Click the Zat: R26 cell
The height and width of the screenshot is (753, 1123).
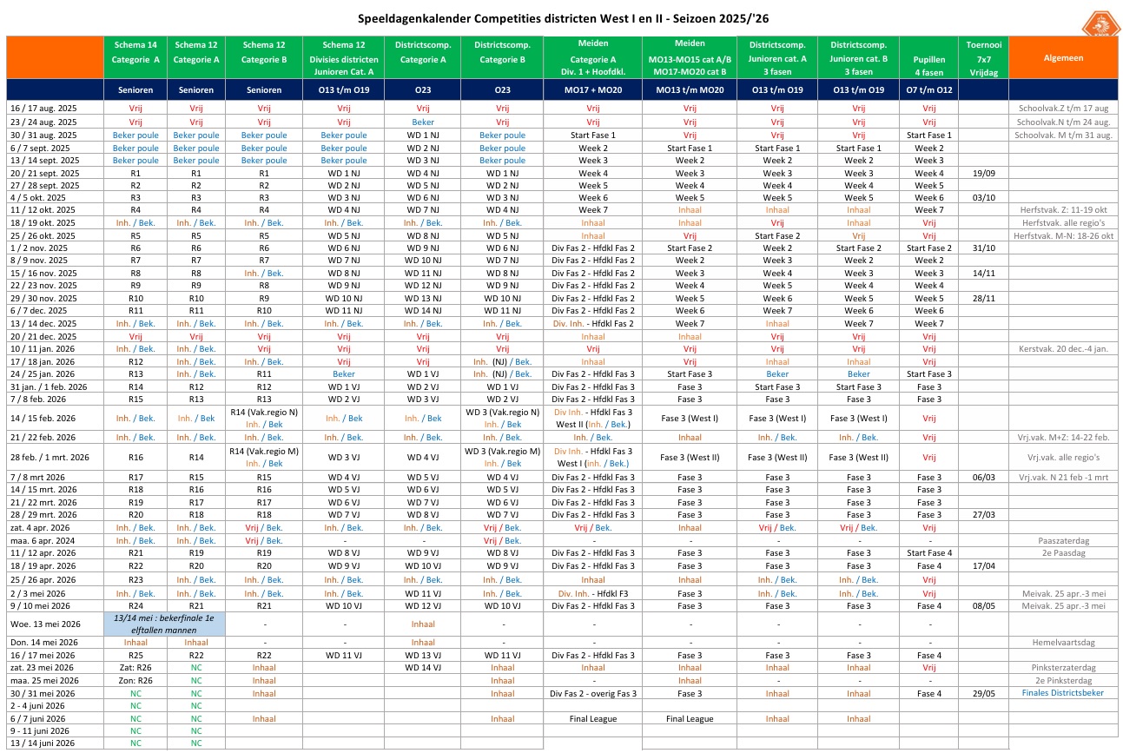pos(135,668)
